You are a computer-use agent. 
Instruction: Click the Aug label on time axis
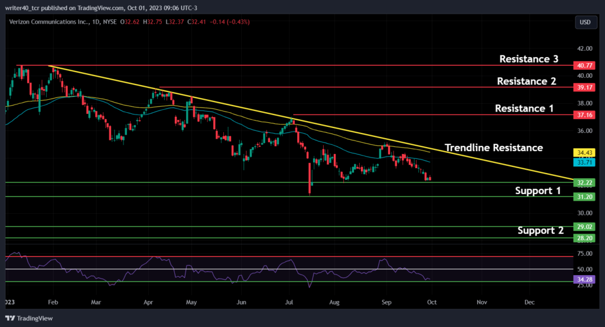[x=334, y=302]
